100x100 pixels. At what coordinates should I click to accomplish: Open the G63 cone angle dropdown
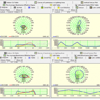pos(69,62)
